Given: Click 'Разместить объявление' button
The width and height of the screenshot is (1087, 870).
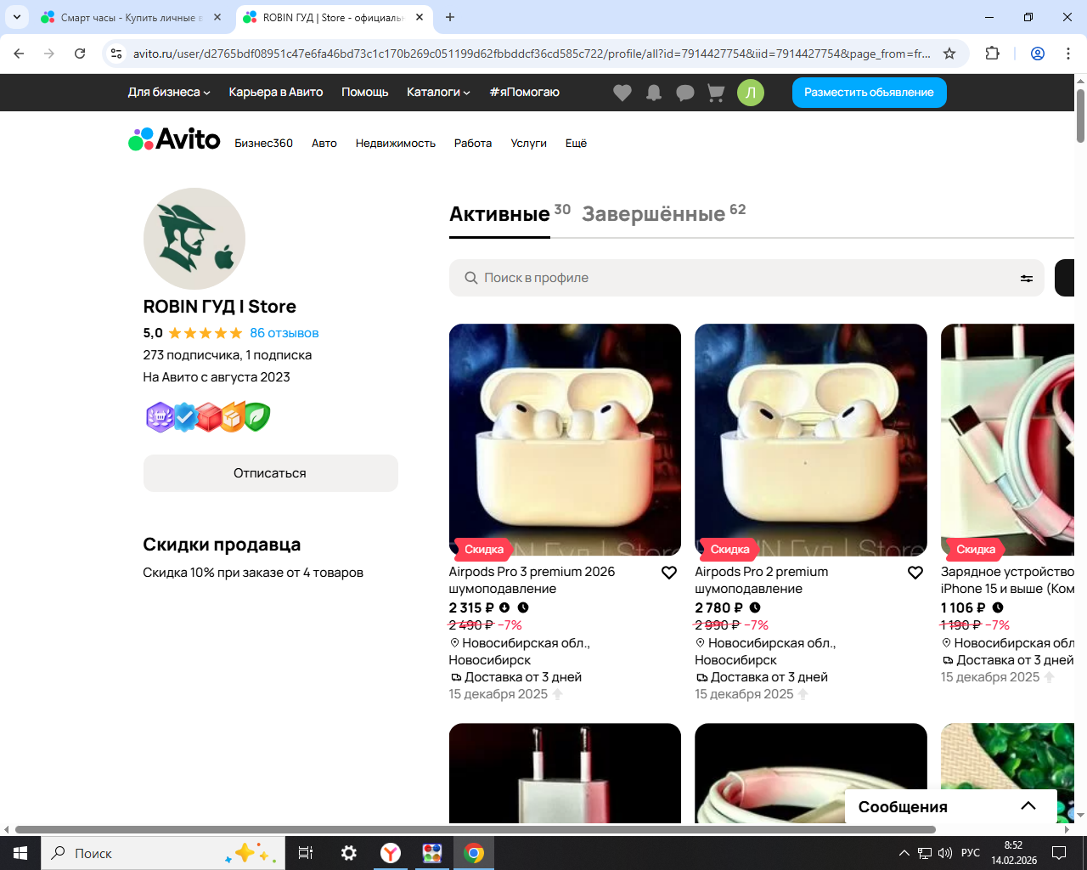Looking at the screenshot, I should (x=870, y=93).
